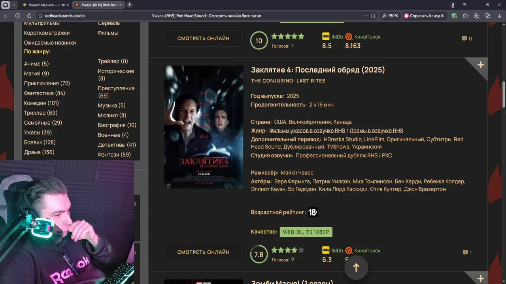Choose the Военные (4) genre
This screenshot has height=284, width=506.
113,135
